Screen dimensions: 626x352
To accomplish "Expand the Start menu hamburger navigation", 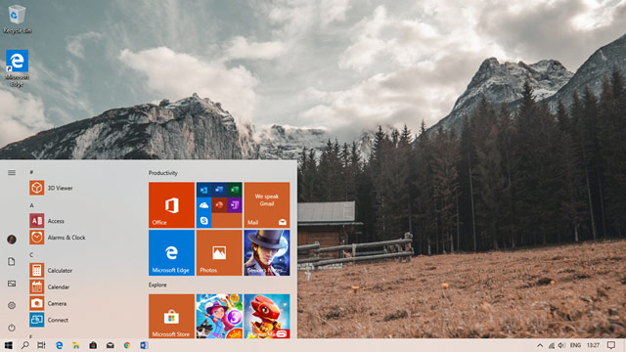I will 12,172.
